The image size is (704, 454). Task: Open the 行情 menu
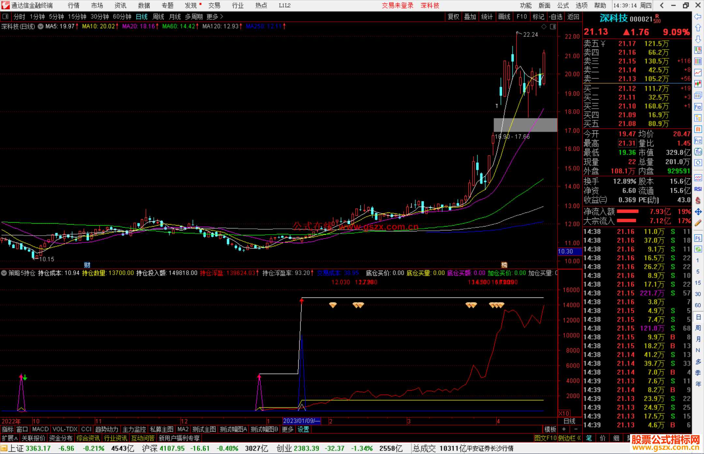(x=73, y=6)
